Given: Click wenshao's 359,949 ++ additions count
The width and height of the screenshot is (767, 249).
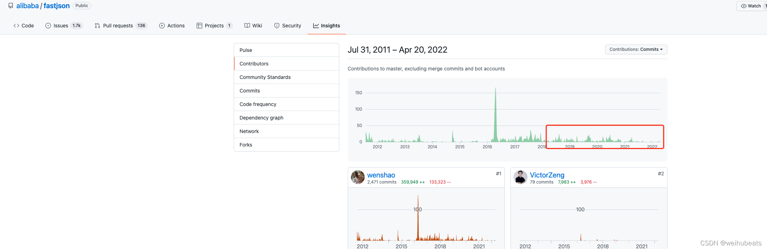Looking at the screenshot, I should click(x=413, y=182).
